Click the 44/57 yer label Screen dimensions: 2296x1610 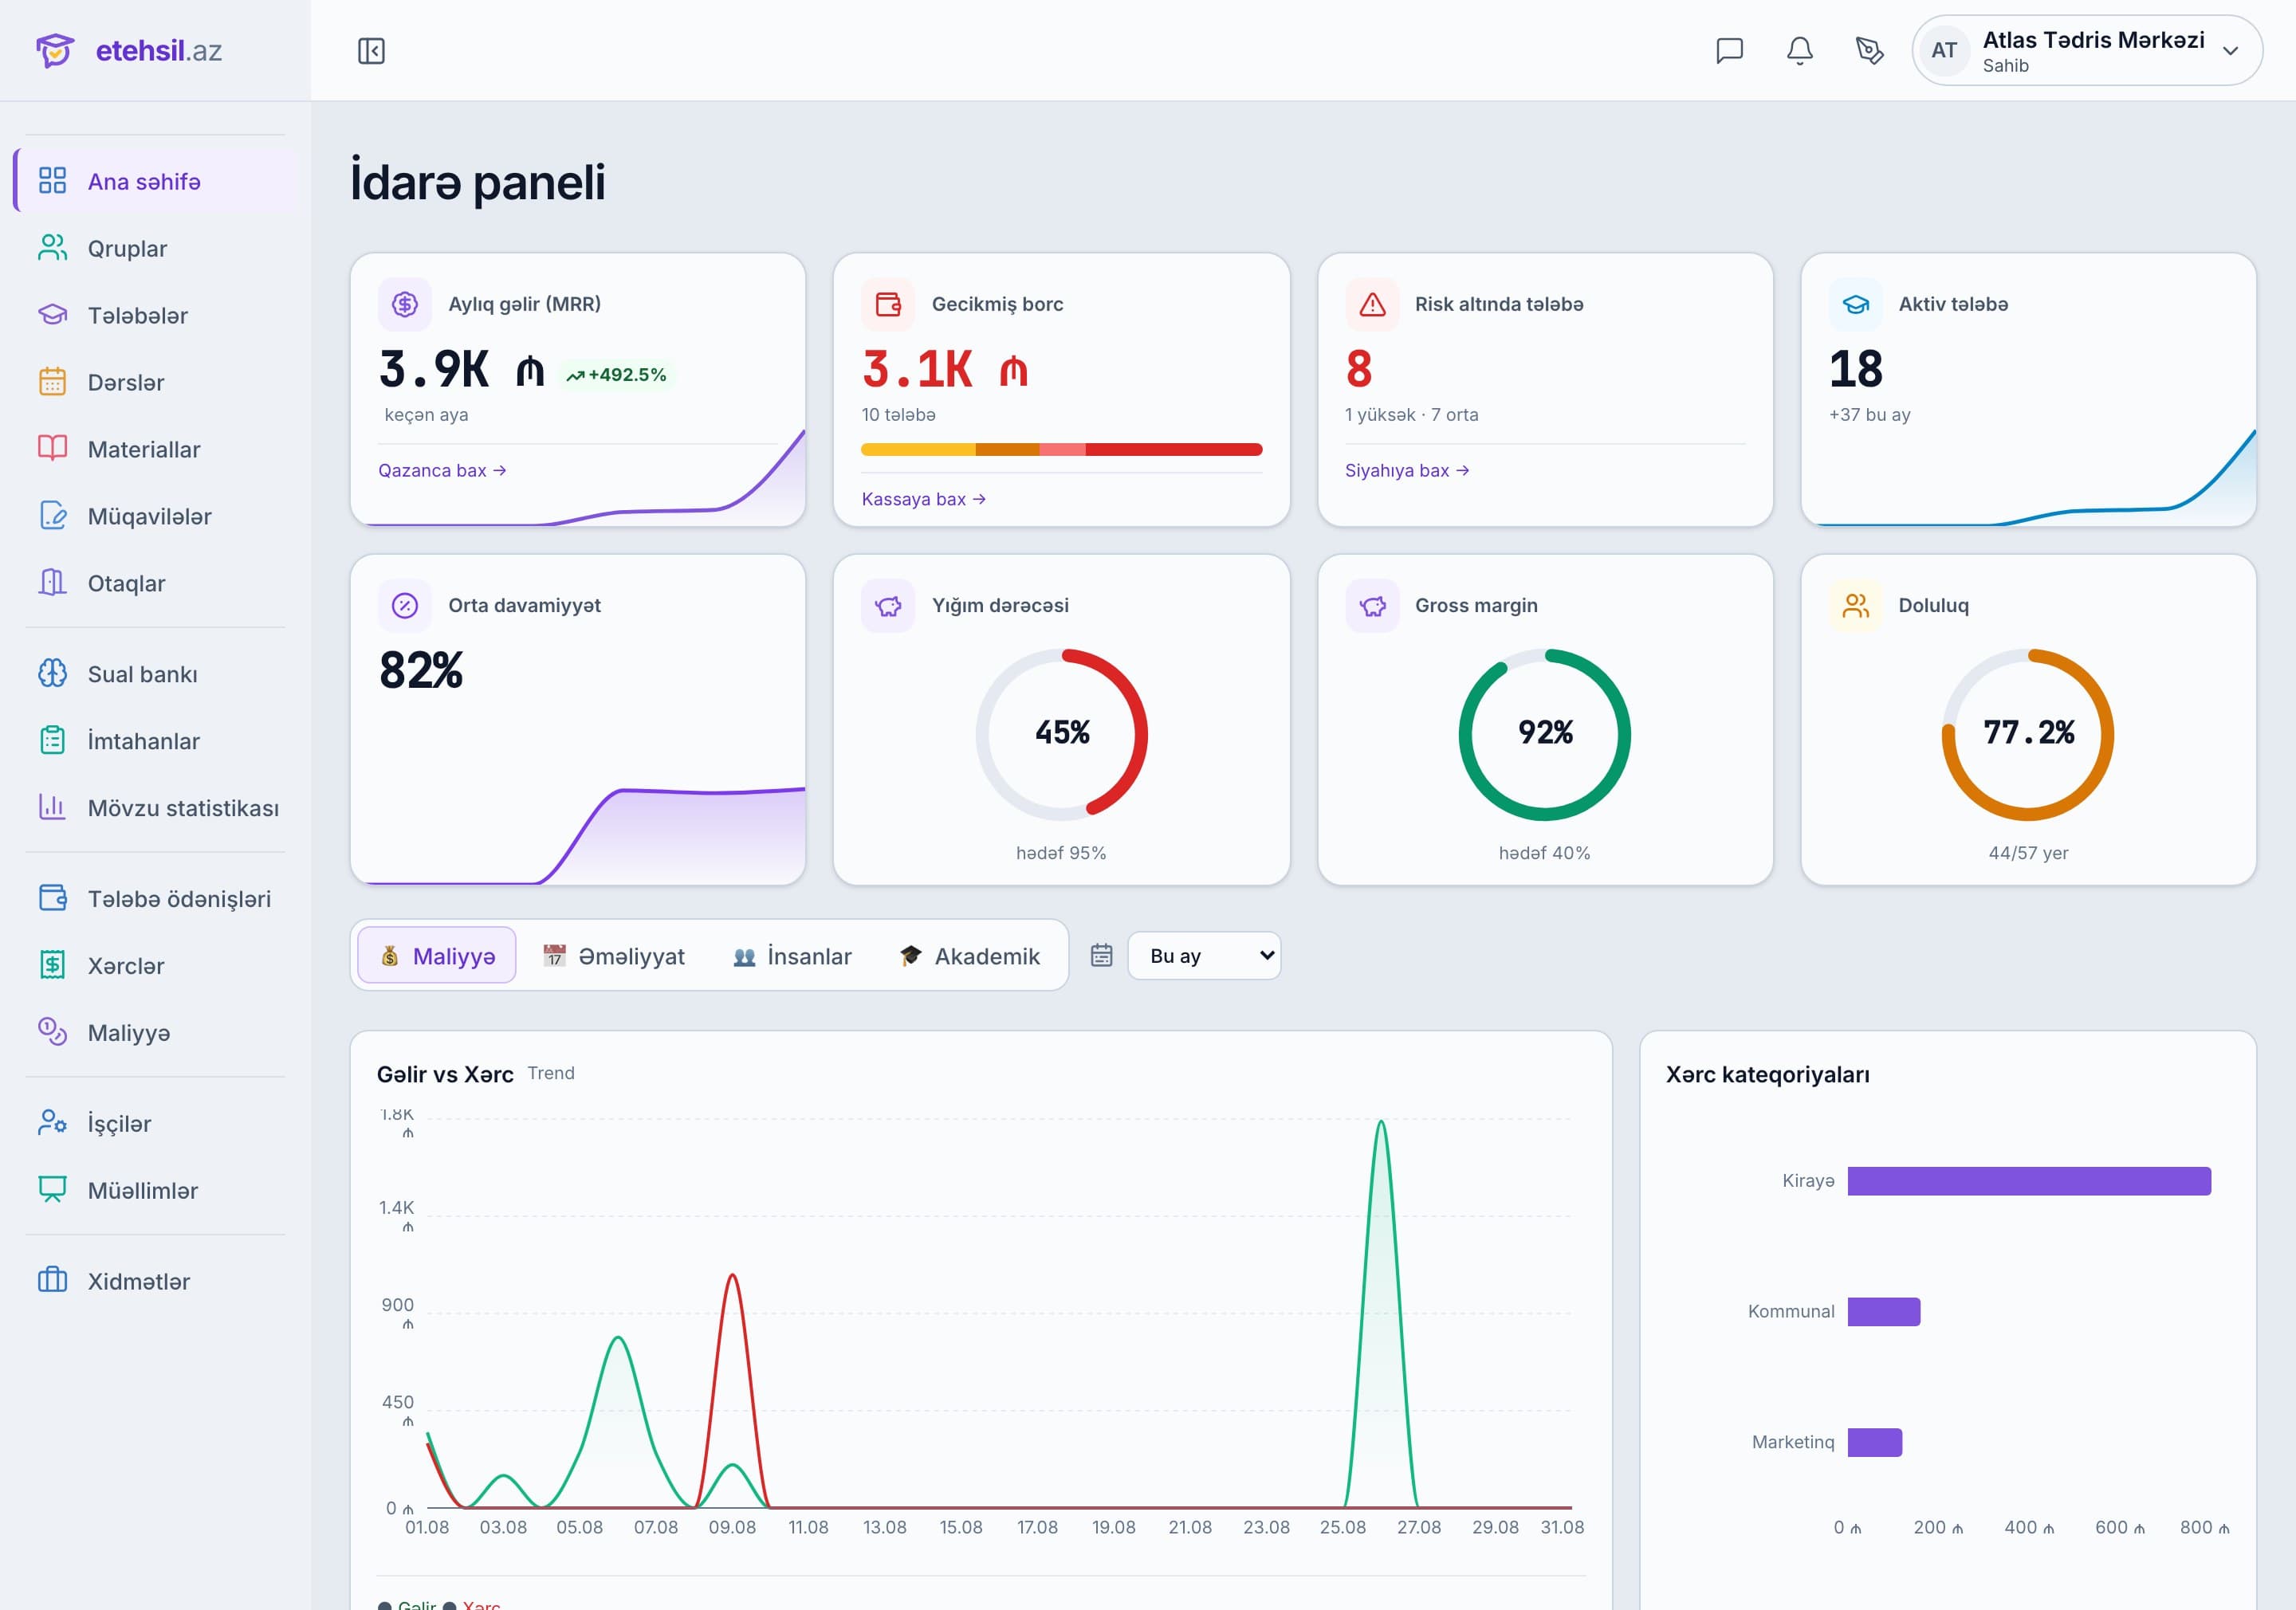click(x=2028, y=854)
